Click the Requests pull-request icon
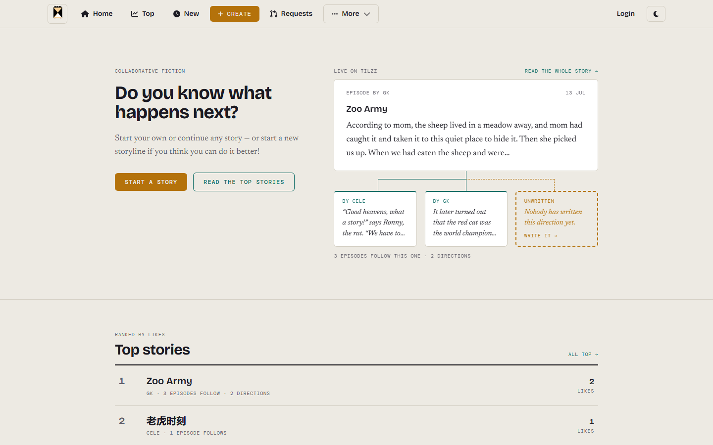The image size is (713, 445). click(x=273, y=14)
